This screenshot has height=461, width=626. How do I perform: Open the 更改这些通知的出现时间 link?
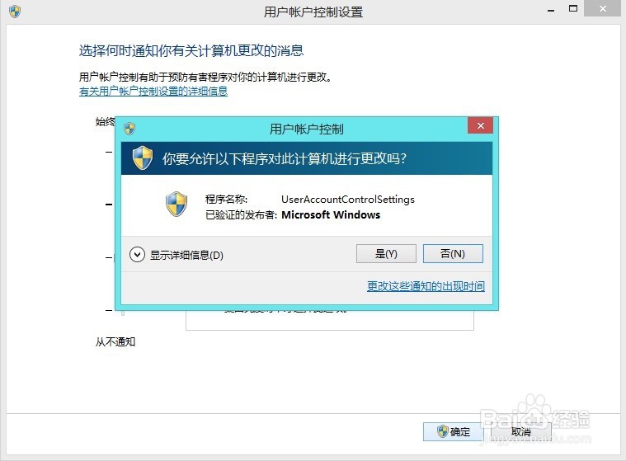tap(426, 286)
